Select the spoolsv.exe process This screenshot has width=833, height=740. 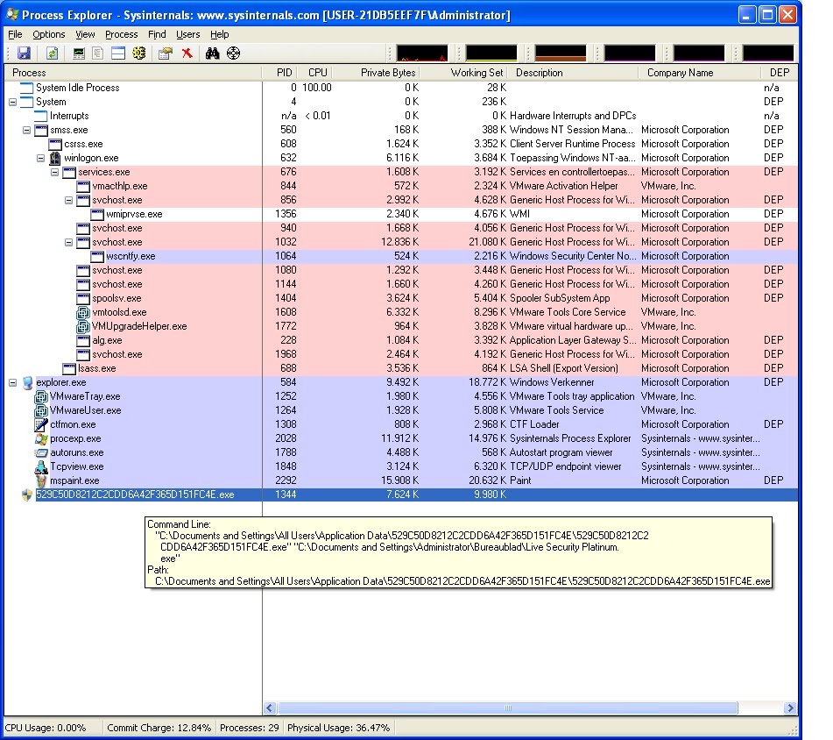coord(401,298)
